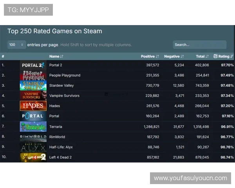Select the 96.74% rating cell
This screenshot has width=235, height=188.
(x=227, y=157)
